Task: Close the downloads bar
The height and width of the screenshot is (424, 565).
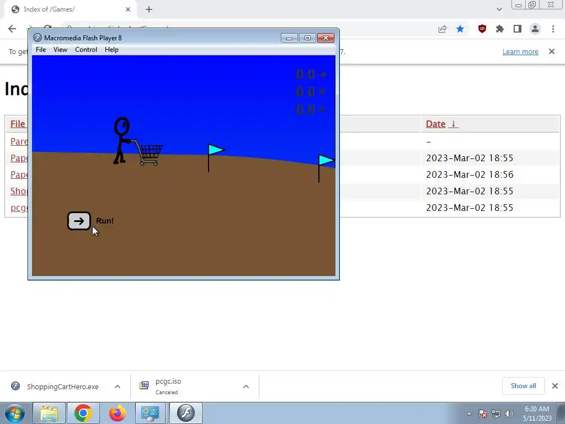Action: click(x=555, y=386)
